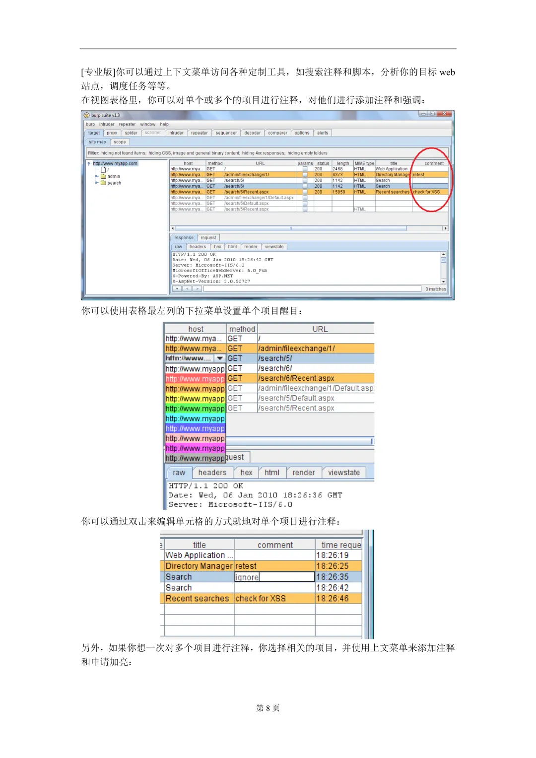Switch to the sequencer tool tab

[x=226, y=133]
